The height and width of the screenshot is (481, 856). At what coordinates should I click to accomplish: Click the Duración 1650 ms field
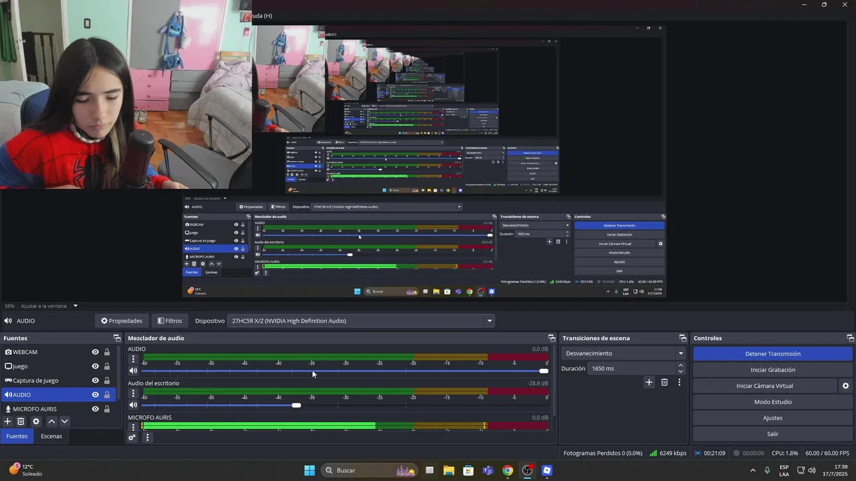(x=631, y=369)
